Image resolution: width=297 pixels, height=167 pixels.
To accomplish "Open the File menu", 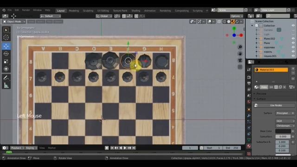I will click(10, 10).
